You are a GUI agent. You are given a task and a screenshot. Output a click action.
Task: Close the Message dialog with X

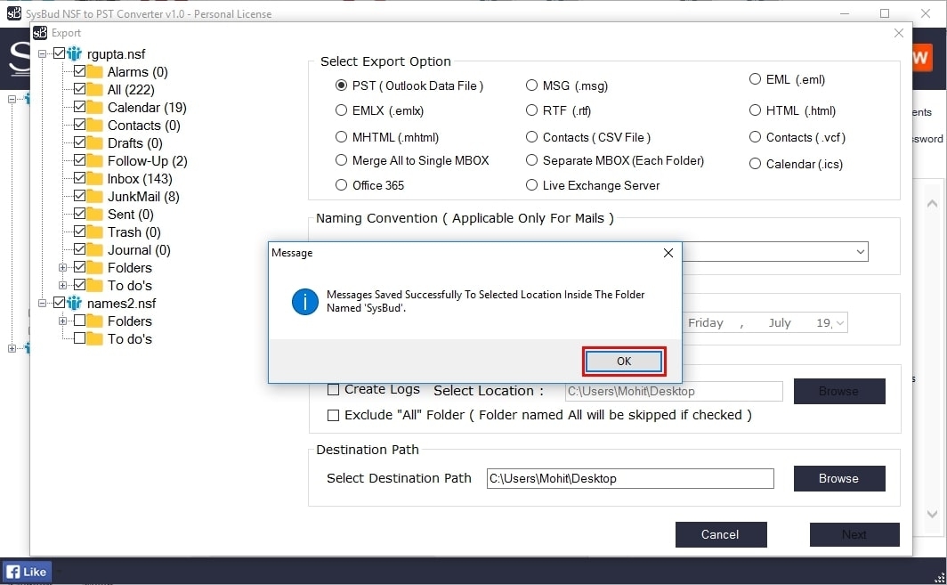[668, 253]
